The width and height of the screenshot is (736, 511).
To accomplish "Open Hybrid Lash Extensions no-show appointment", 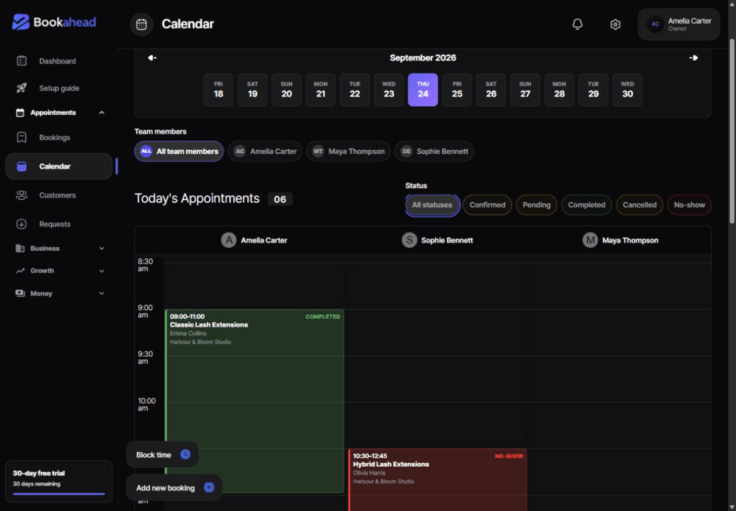I will click(x=437, y=480).
